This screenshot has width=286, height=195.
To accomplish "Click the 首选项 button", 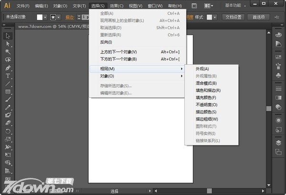I will [259, 17].
